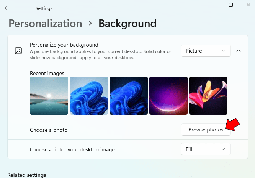Select the lake sunrise recent image
This screenshot has height=178, width=255.
point(49,96)
